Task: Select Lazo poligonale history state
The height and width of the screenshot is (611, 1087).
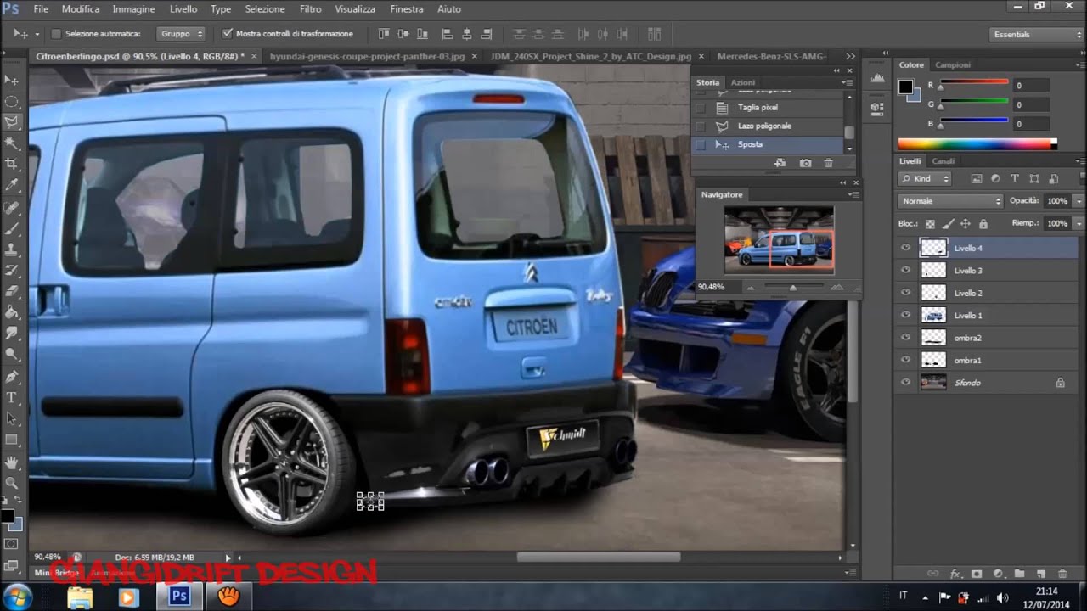Action: coord(769,126)
